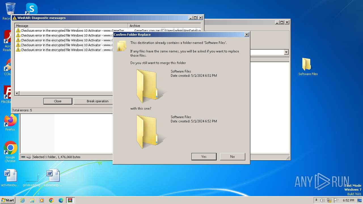Click Close in WinRAR Diagnostic messages
363x204 pixels.
pos(58,101)
